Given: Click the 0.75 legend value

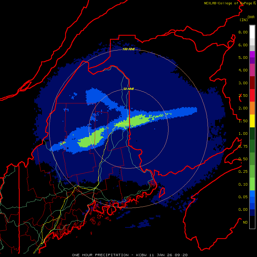Looking at the screenshot, I should (243, 146).
